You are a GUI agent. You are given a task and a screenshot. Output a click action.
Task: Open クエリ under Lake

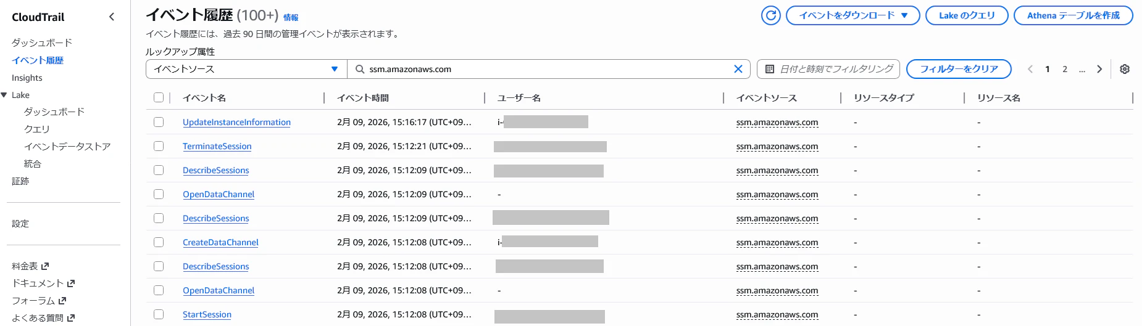coord(36,129)
